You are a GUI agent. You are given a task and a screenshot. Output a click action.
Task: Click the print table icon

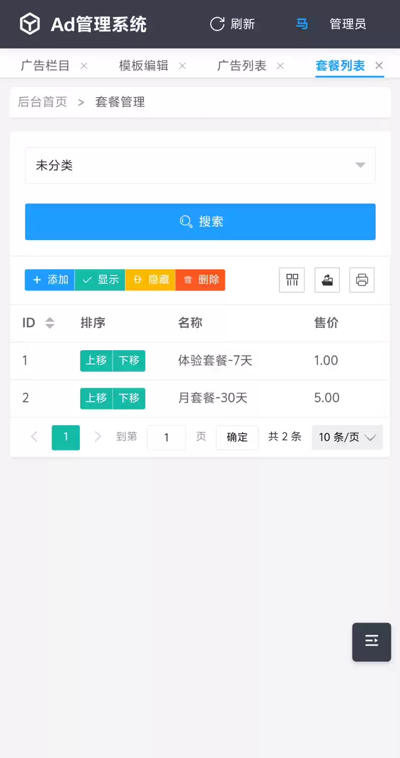pyautogui.click(x=362, y=280)
